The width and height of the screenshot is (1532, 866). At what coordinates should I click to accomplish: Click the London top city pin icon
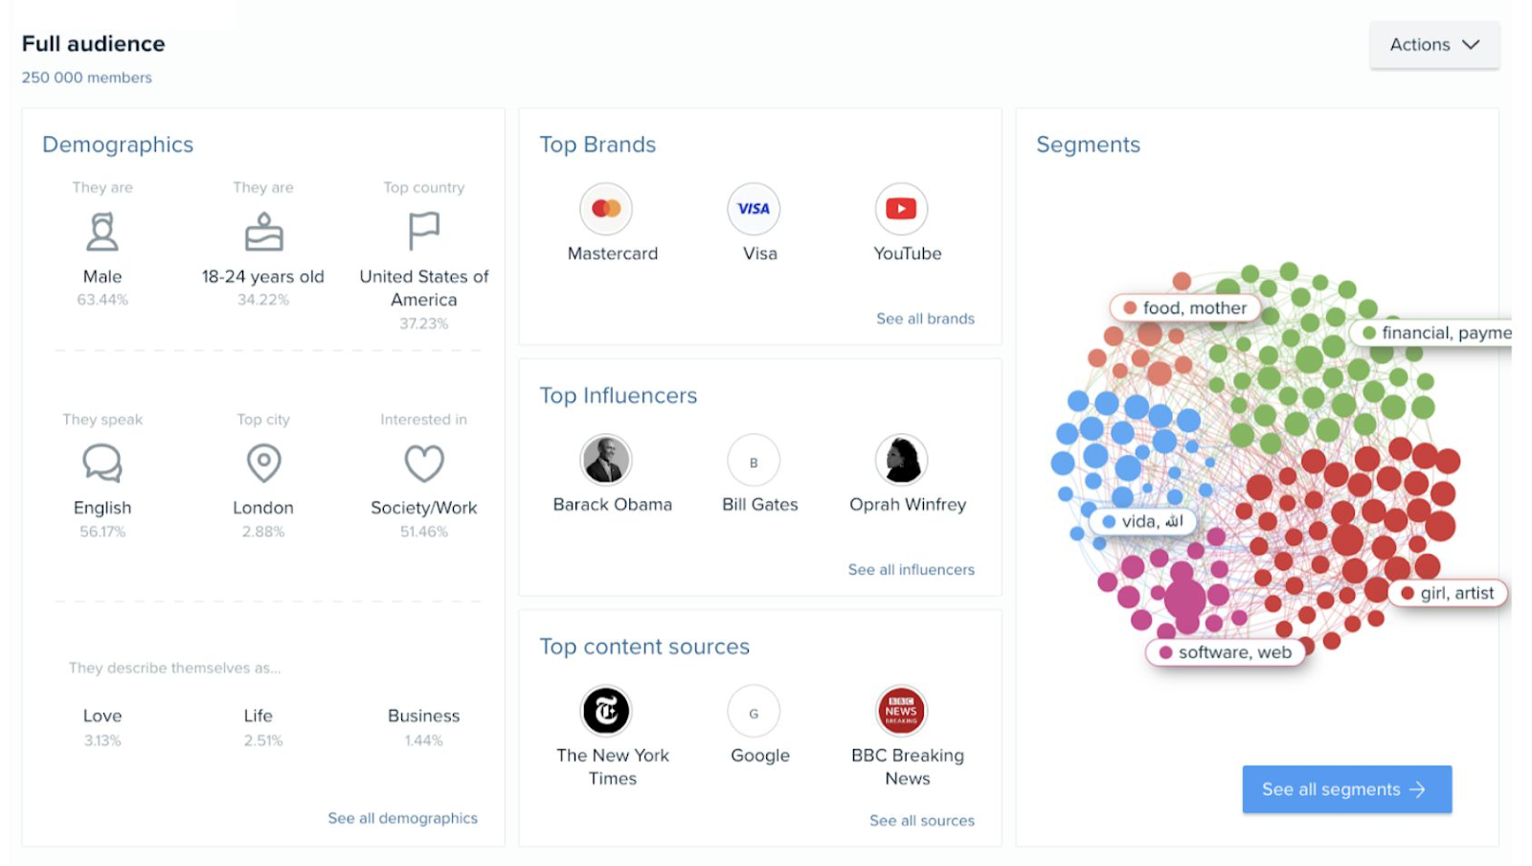pyautogui.click(x=262, y=464)
